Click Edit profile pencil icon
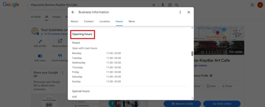Image resolution: width=265 pixels, height=107 pixels. point(40,41)
